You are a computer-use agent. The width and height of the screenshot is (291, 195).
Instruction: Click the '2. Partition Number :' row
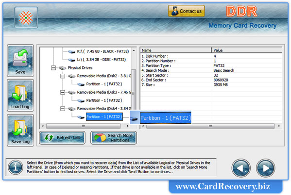pyautogui.click(x=211, y=61)
